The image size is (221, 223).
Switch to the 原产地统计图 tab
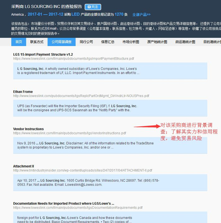(x=157, y=42)
